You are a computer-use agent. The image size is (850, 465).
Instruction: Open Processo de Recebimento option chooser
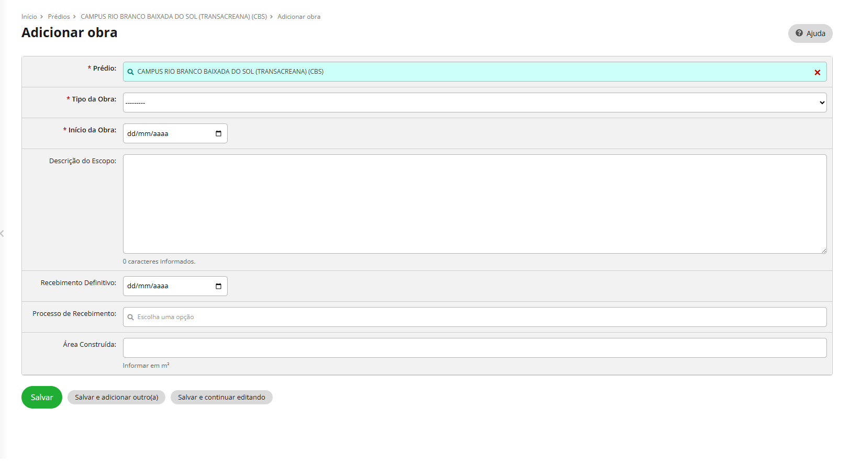coord(474,317)
